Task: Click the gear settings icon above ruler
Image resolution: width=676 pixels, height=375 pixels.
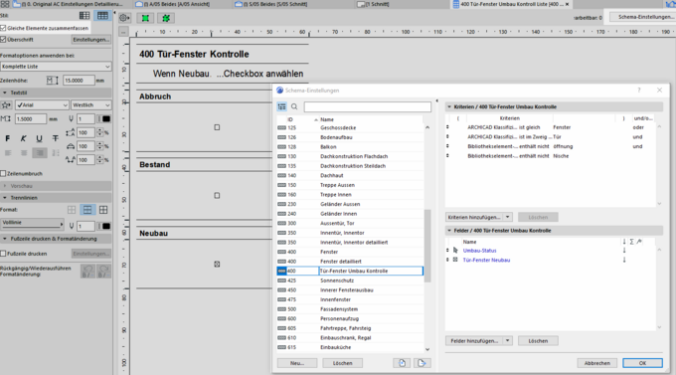Action: (x=124, y=18)
